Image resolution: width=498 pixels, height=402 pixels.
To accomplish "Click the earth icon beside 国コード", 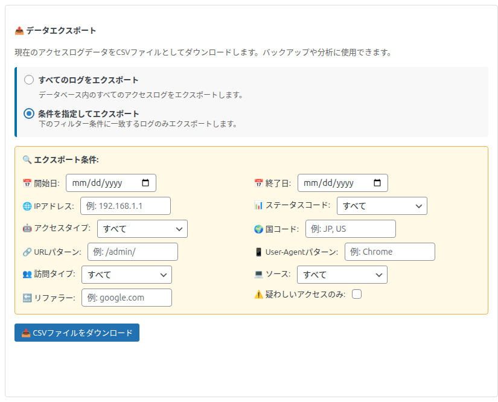I will coord(258,229).
